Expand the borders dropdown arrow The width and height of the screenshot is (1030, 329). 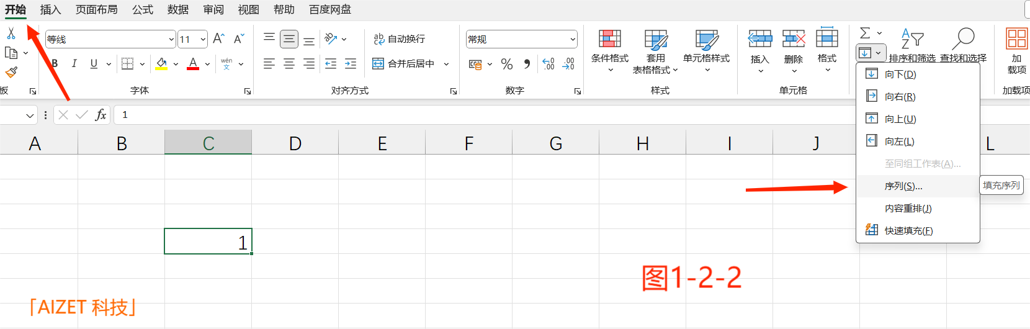click(142, 63)
